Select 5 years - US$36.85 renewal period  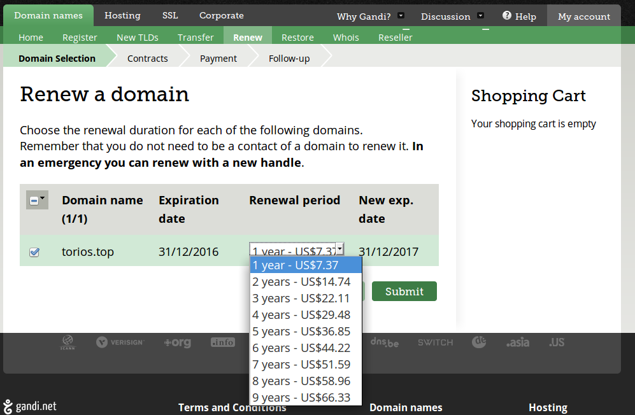(x=301, y=332)
